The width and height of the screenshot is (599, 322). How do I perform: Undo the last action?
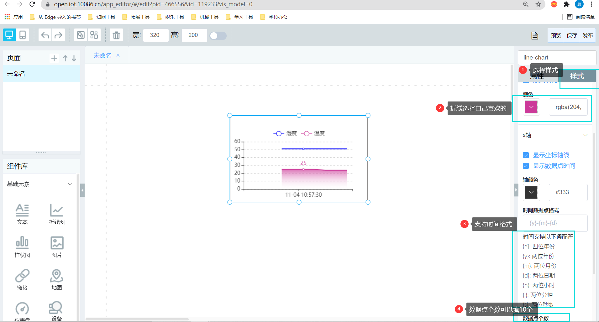(x=45, y=35)
